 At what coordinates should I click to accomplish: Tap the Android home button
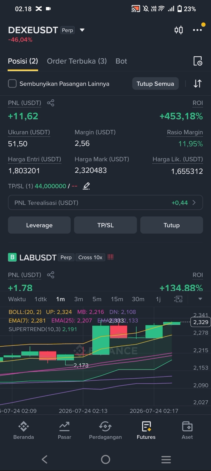(105, 459)
